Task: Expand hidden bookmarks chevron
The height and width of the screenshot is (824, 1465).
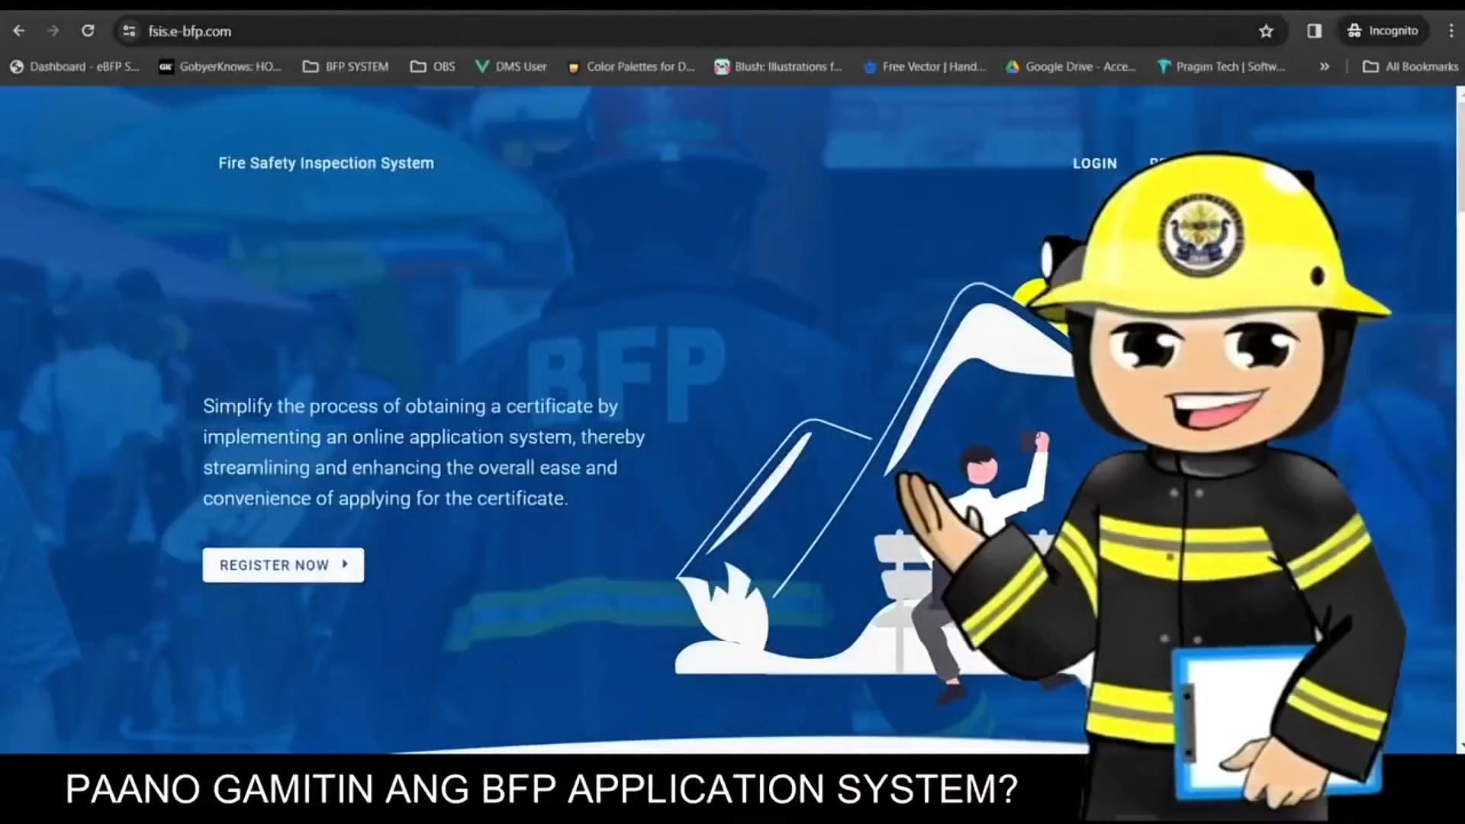Action: (1325, 66)
